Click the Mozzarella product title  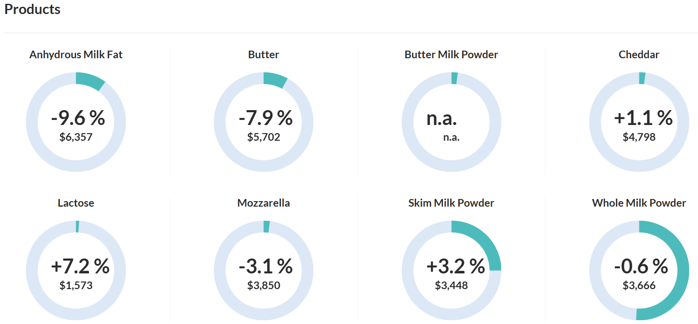click(264, 203)
